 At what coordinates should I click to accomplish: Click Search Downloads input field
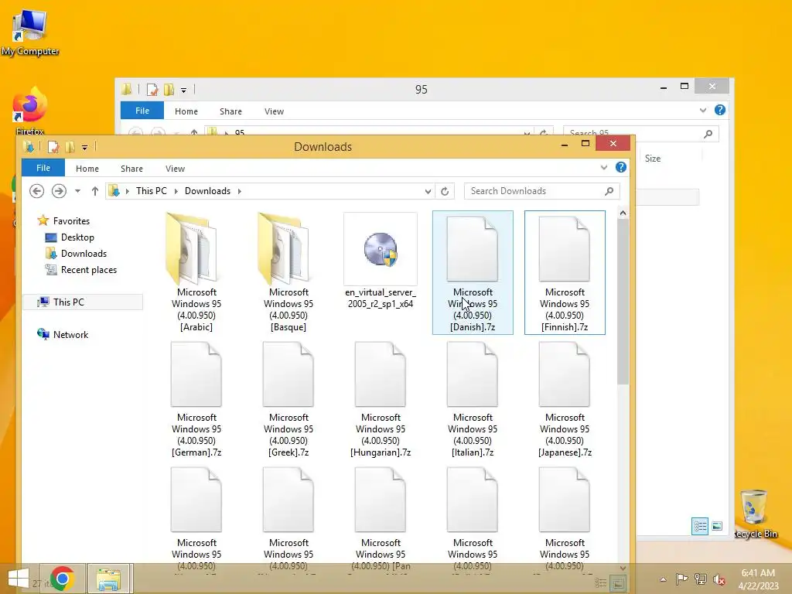[x=534, y=191]
